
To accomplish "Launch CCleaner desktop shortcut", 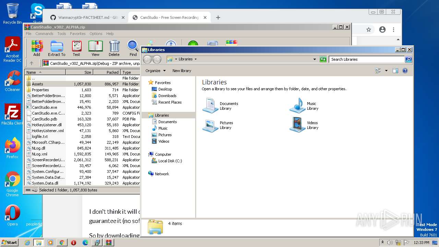I will tap(12, 81).
